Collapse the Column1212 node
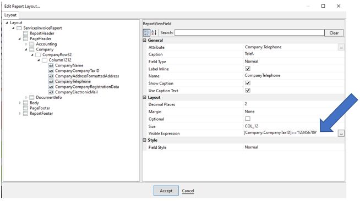Image resolution: width=360 pixels, height=201 pixels. (x=39, y=60)
